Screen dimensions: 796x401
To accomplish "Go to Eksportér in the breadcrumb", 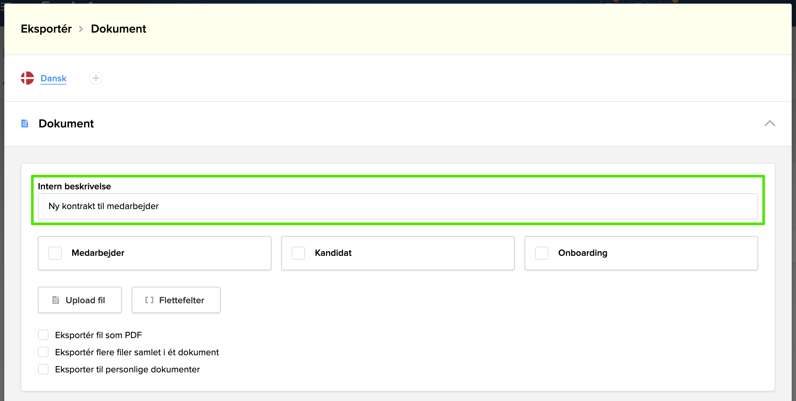I will coord(46,29).
